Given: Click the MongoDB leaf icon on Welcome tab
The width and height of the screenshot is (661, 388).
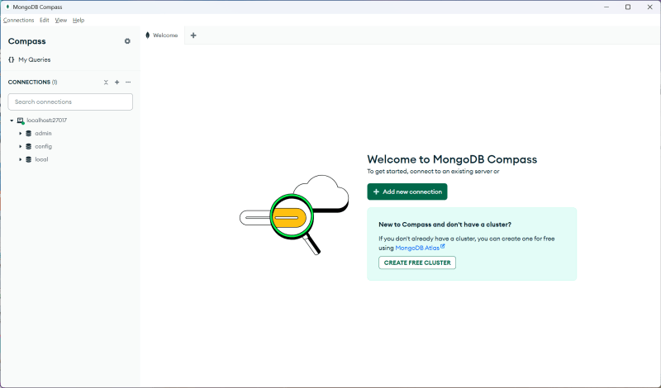Looking at the screenshot, I should coord(148,35).
